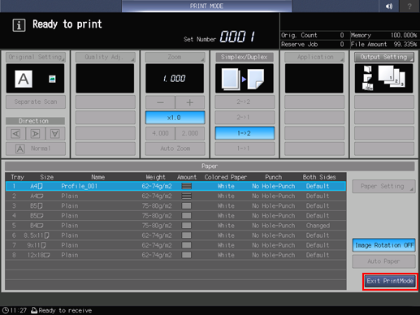This screenshot has width=420, height=315.
Task: Click the zoom minus button
Action: point(160,102)
